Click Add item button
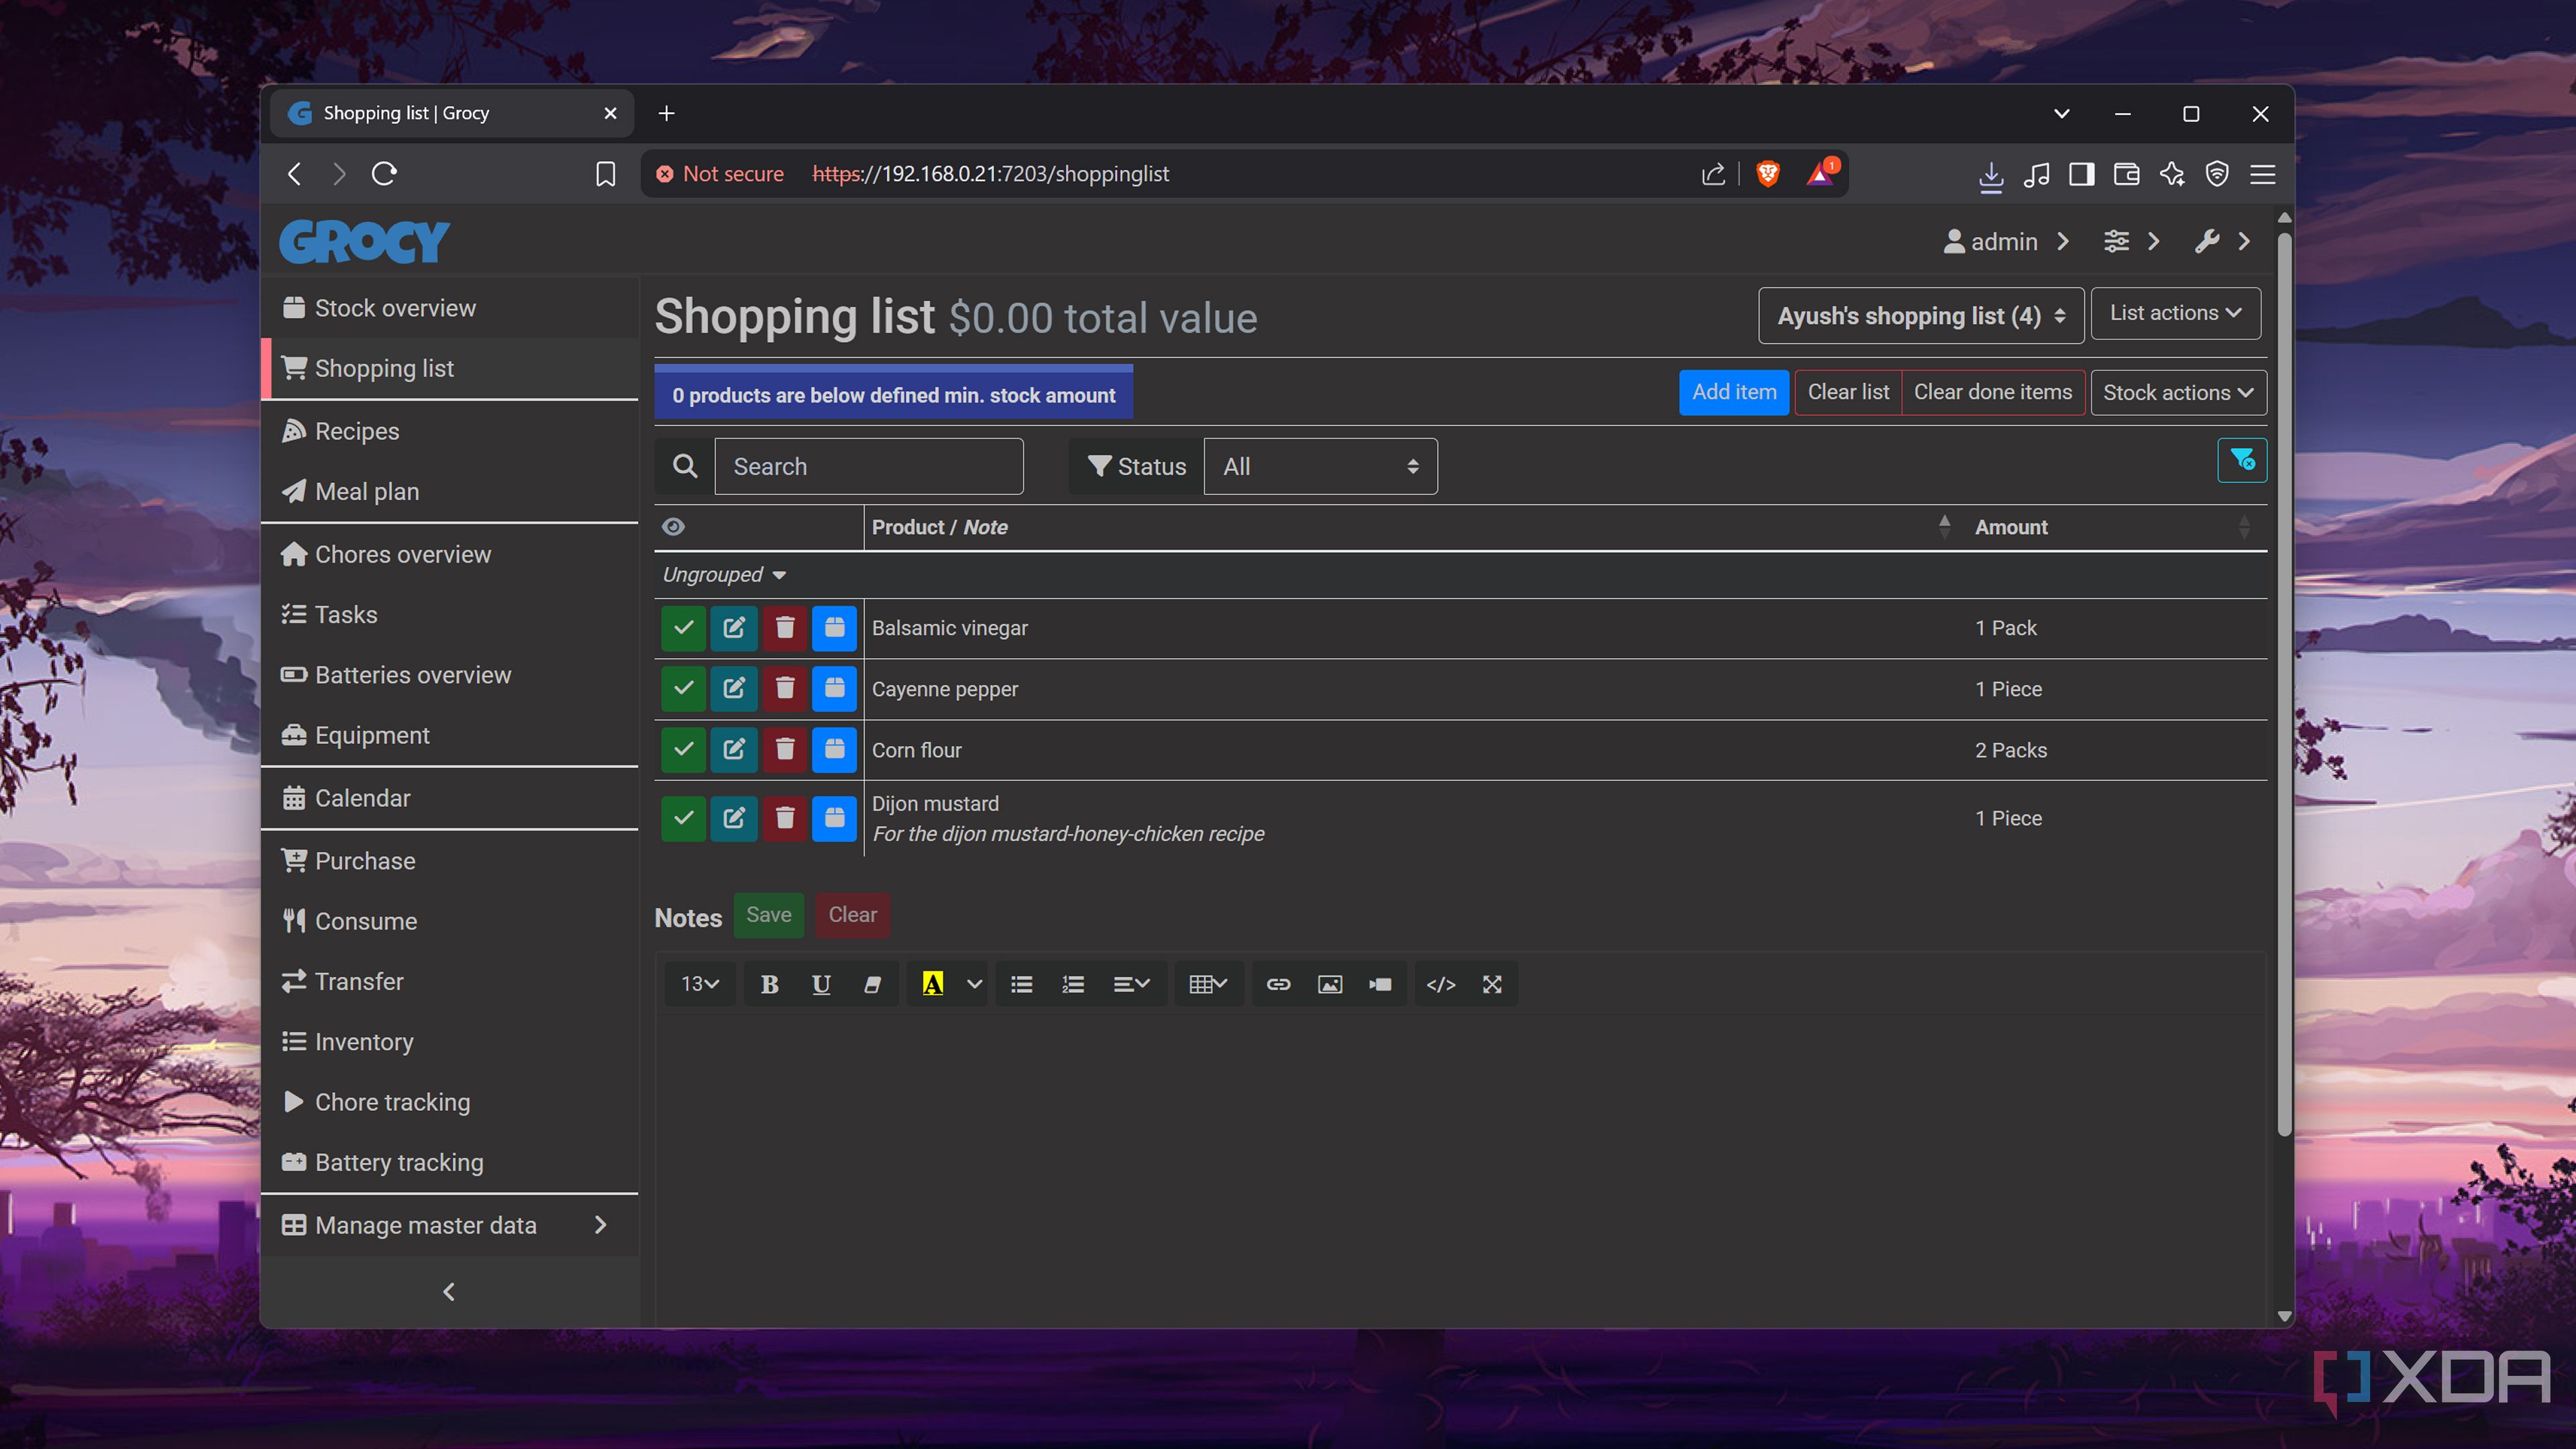The image size is (2576, 1449). pyautogui.click(x=1734, y=392)
